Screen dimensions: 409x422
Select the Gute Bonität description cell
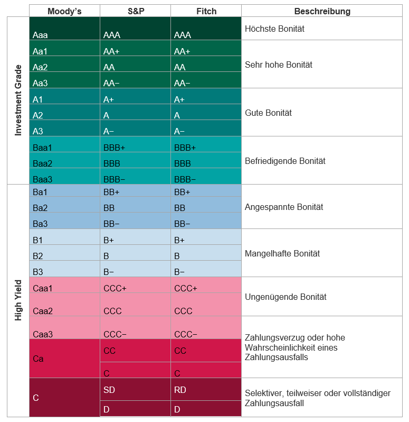click(x=268, y=113)
